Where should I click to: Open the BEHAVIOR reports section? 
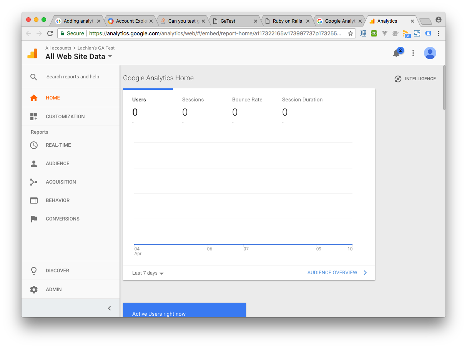(71, 201)
